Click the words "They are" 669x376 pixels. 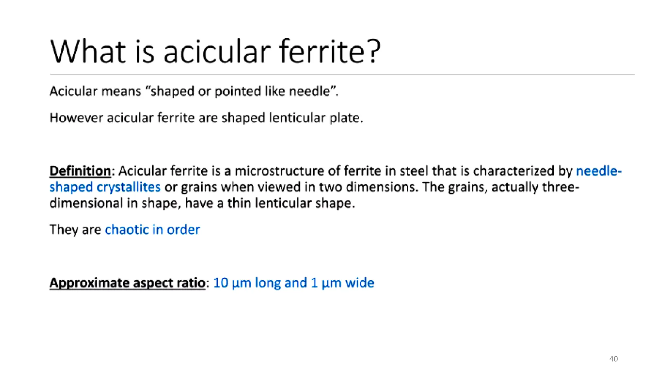[75, 230]
